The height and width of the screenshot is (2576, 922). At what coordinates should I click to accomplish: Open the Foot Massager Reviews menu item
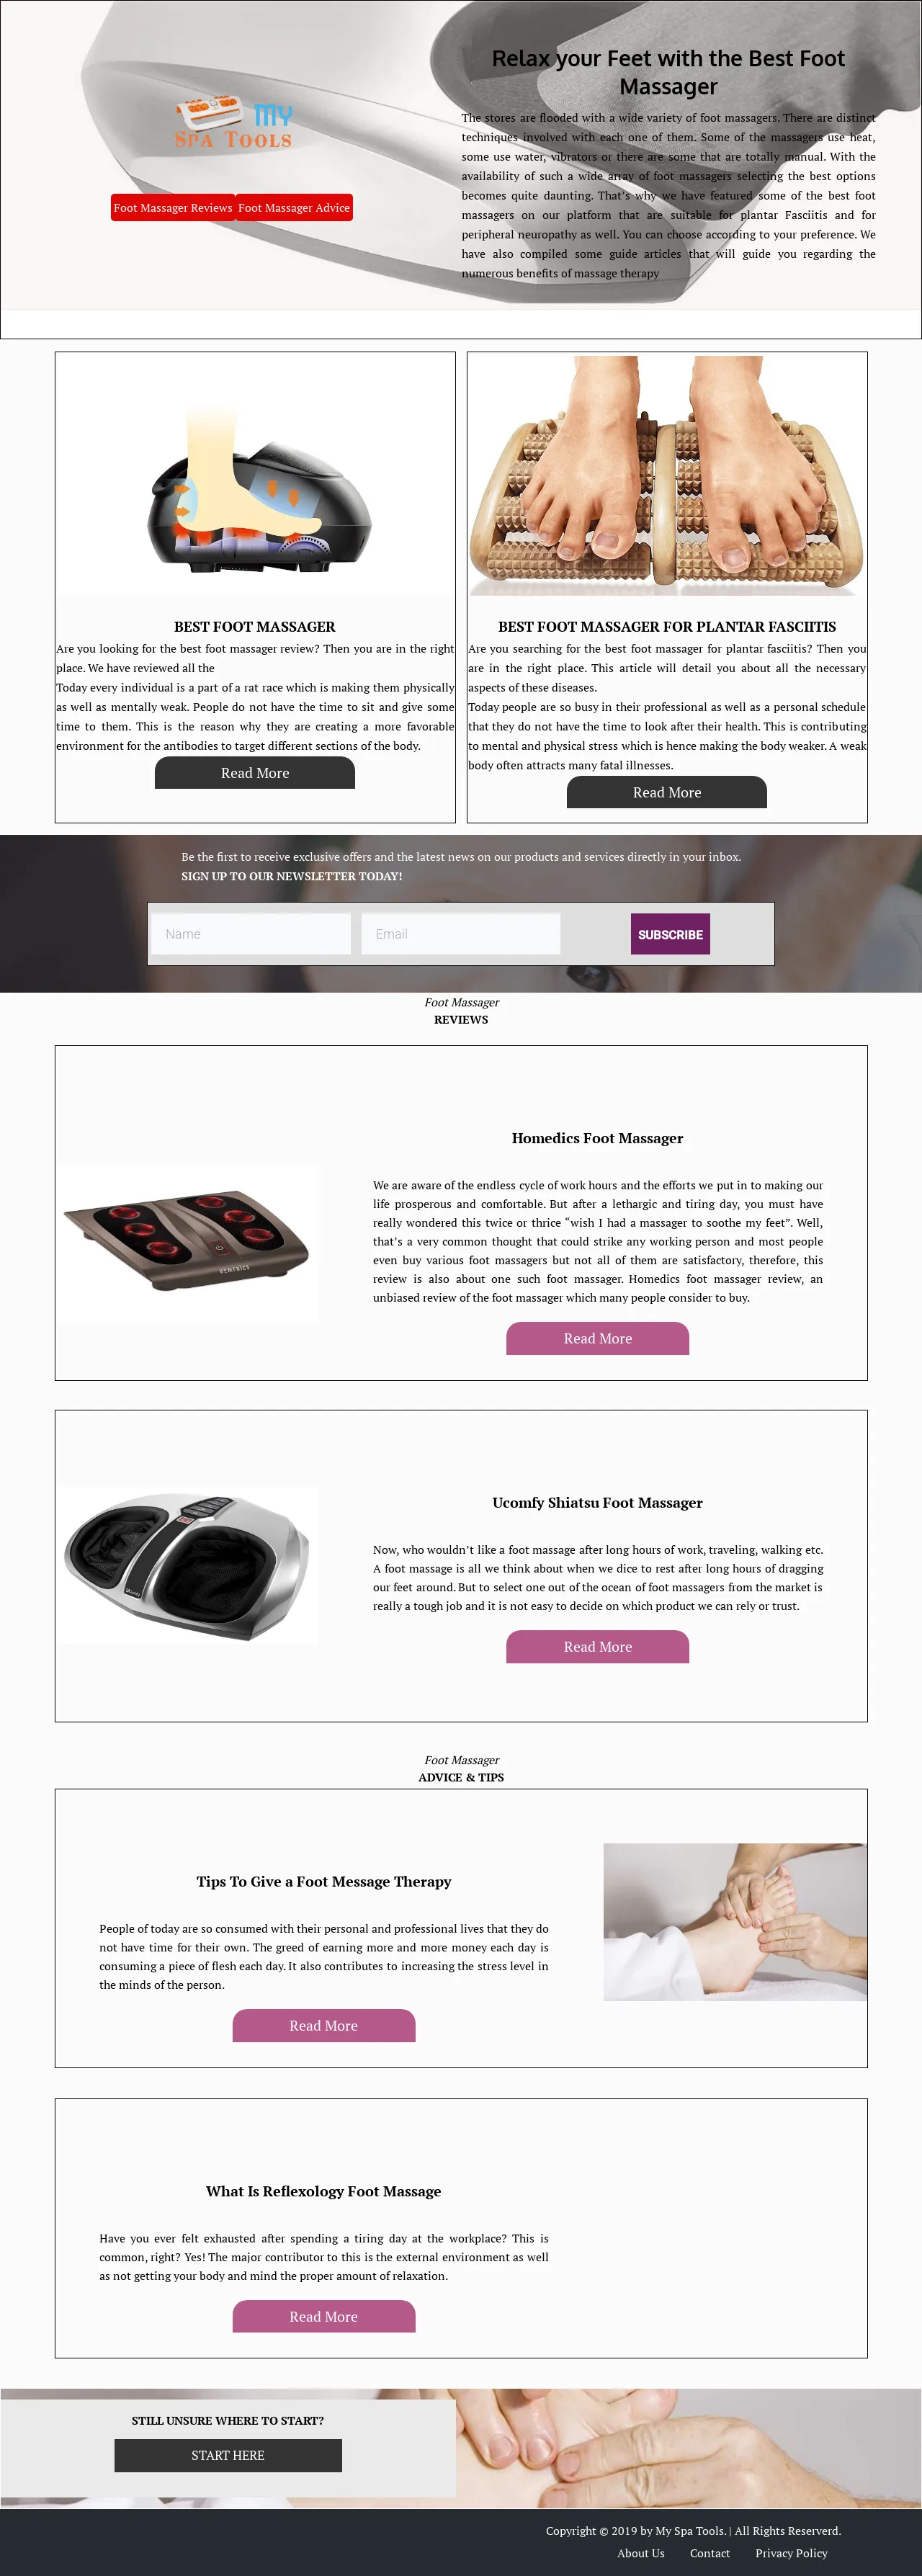173,208
